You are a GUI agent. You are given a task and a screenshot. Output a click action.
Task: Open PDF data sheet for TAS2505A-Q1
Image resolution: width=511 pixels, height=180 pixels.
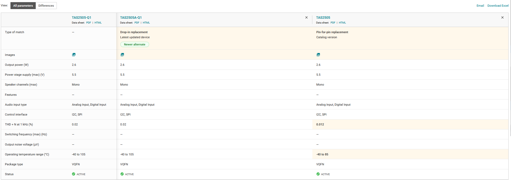pos(137,23)
